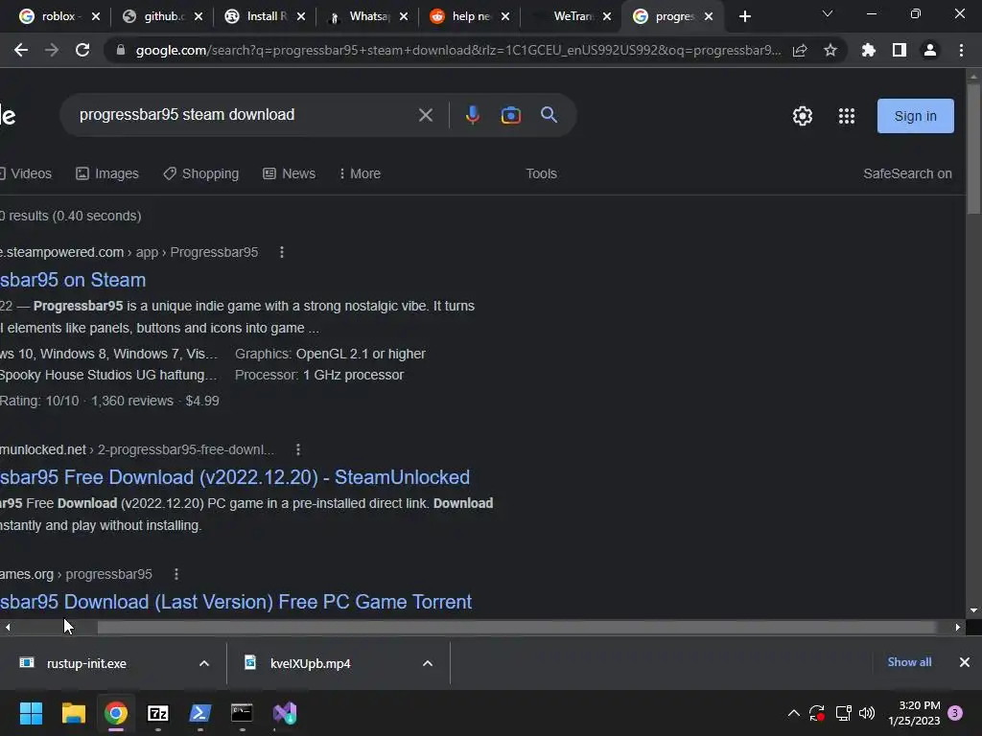Open a new browser tab
Viewport: 982px width, 736px height.
click(x=744, y=17)
